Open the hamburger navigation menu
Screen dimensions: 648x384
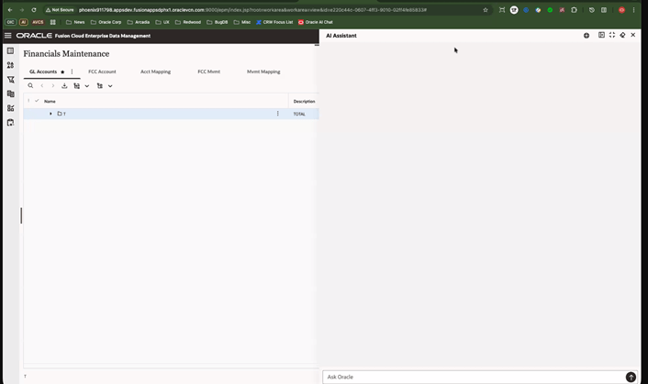pyautogui.click(x=8, y=36)
